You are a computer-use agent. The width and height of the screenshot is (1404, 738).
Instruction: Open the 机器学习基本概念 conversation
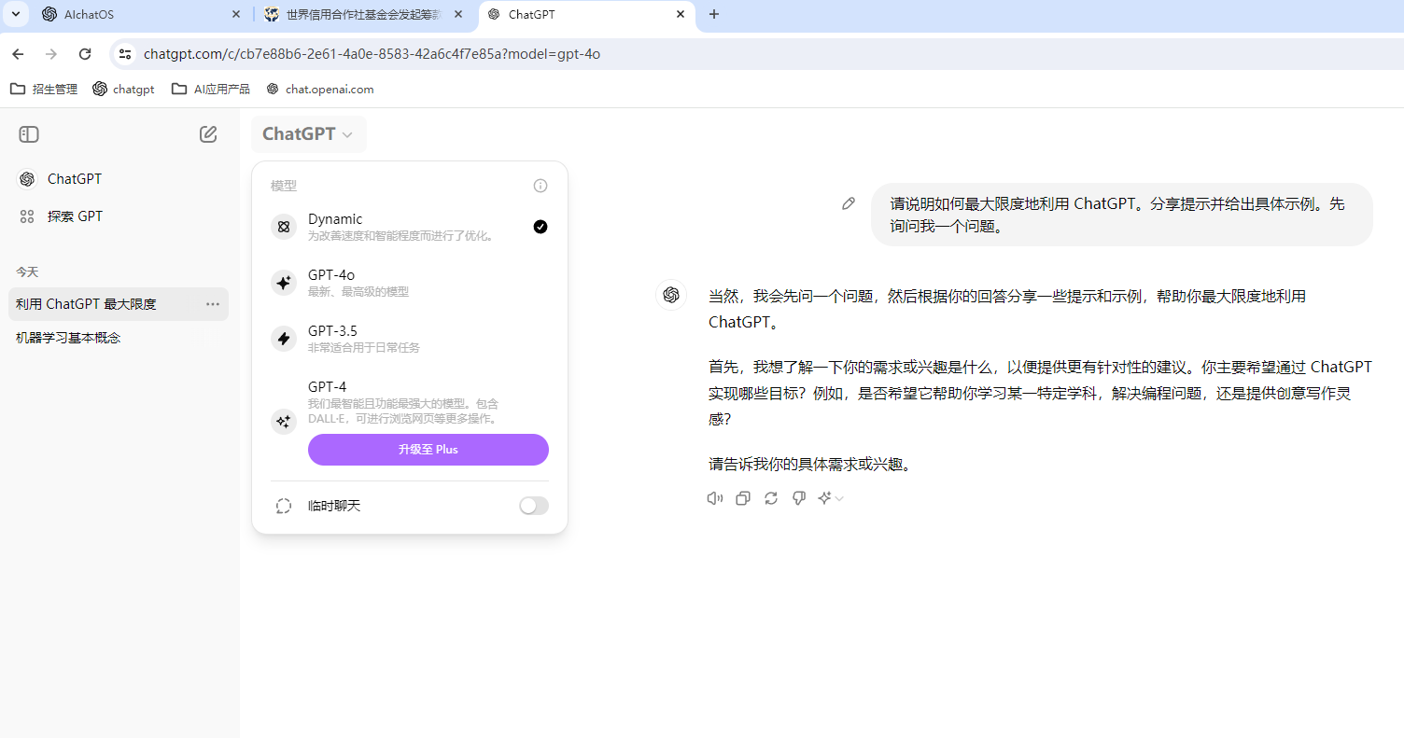[x=118, y=338]
